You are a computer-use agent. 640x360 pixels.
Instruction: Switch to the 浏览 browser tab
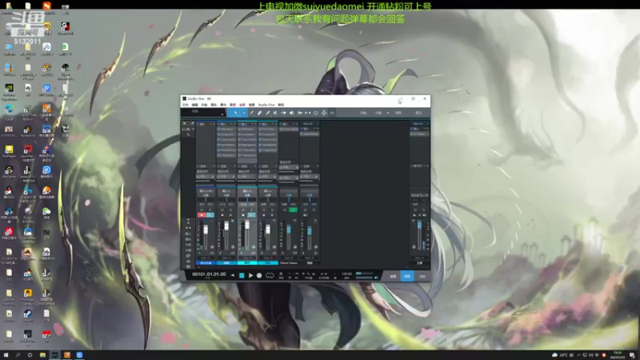(x=422, y=276)
